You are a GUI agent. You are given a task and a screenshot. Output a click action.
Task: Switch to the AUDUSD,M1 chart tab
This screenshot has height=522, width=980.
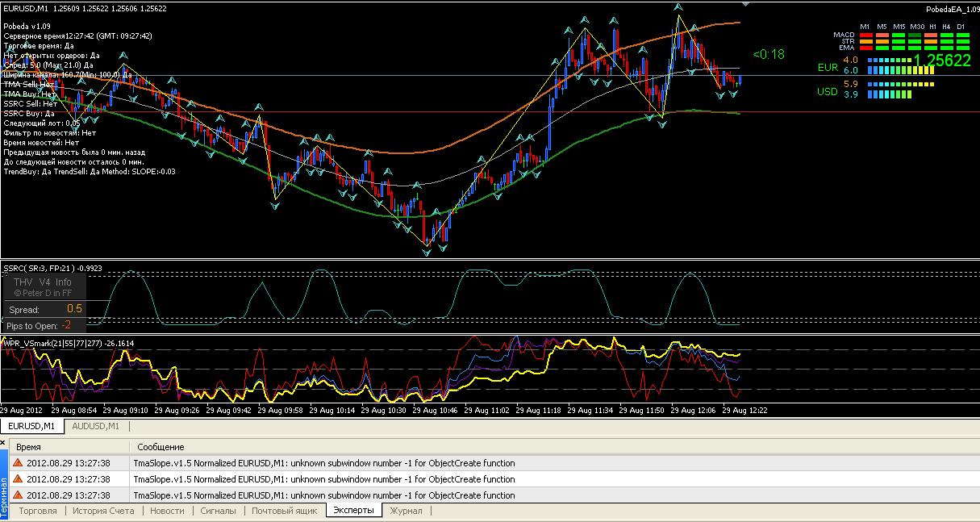click(x=95, y=426)
